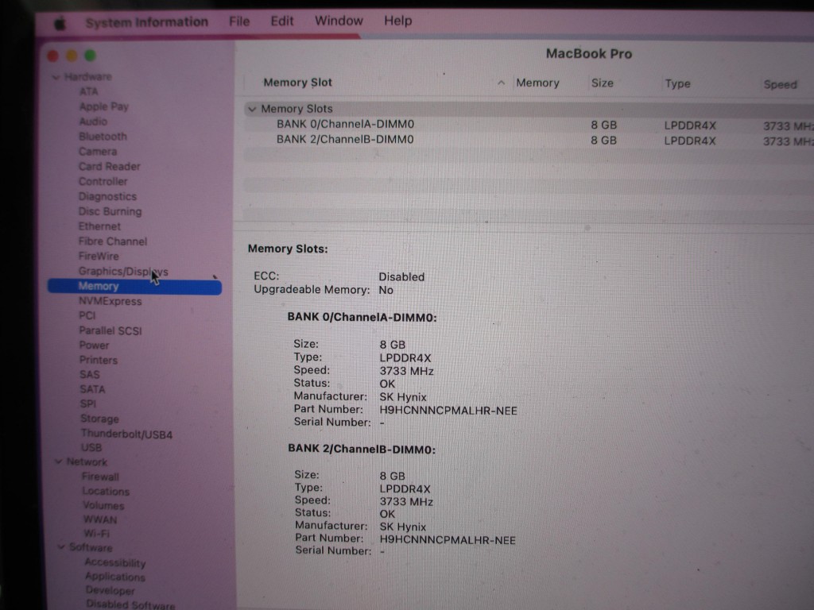Sort by the Speed column header
Screen dimensions: 814x610
click(x=780, y=84)
